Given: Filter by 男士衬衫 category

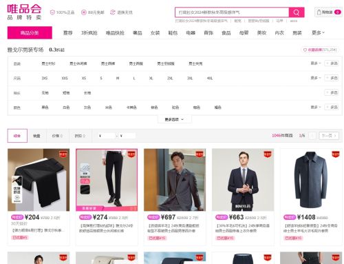Looking at the screenshot, I should coord(48,63).
